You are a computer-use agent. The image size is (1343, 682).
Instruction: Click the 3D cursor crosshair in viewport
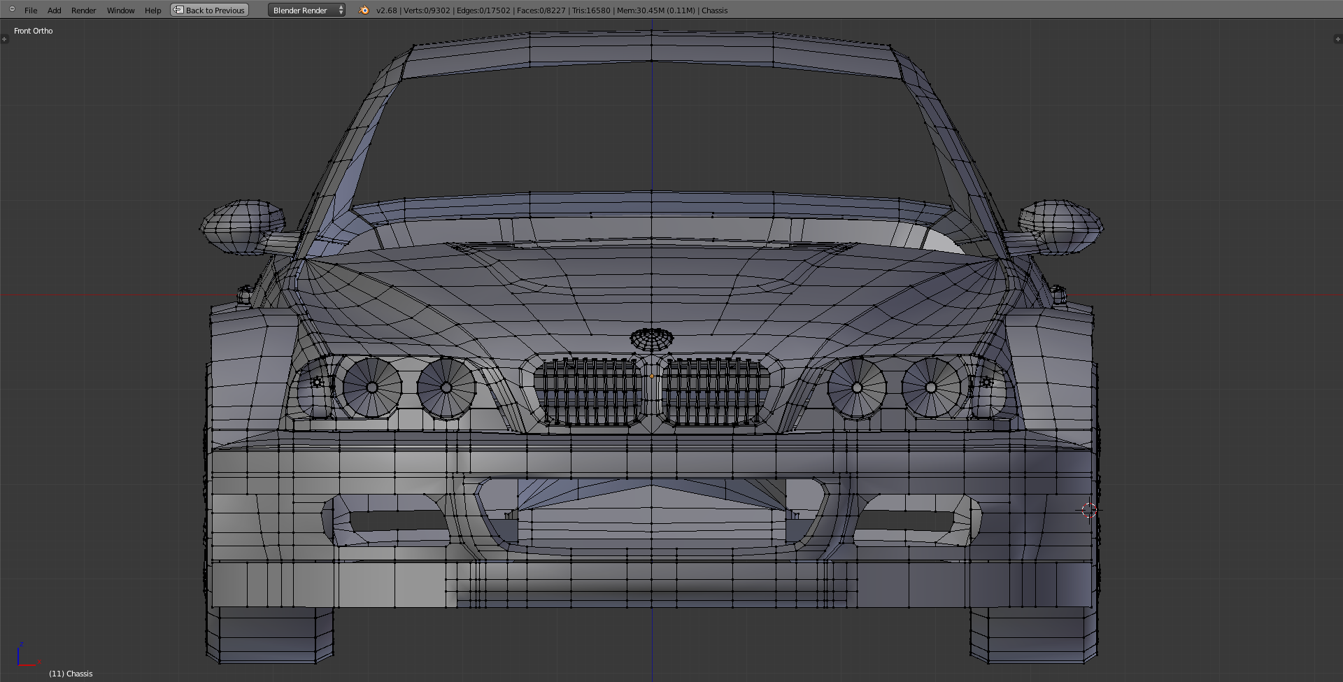coord(1089,511)
